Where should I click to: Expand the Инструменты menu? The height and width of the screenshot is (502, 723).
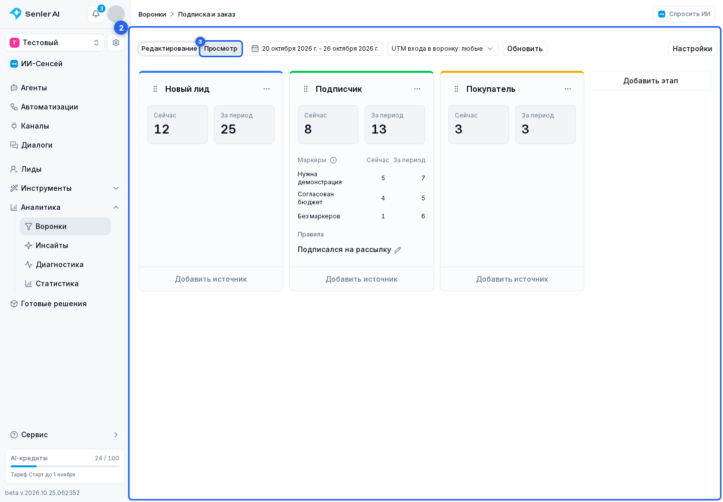click(x=65, y=188)
